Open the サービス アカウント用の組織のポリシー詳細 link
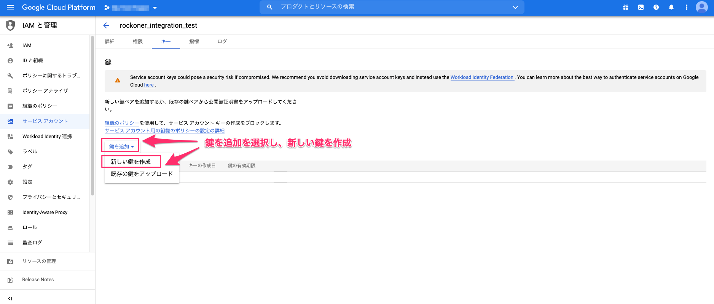 pyautogui.click(x=164, y=131)
